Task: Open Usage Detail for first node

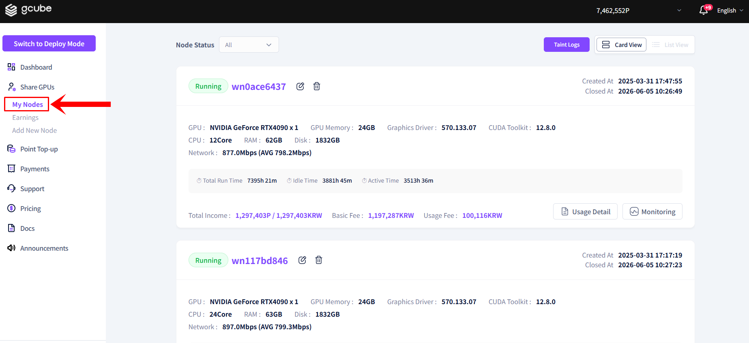Action: coord(585,211)
